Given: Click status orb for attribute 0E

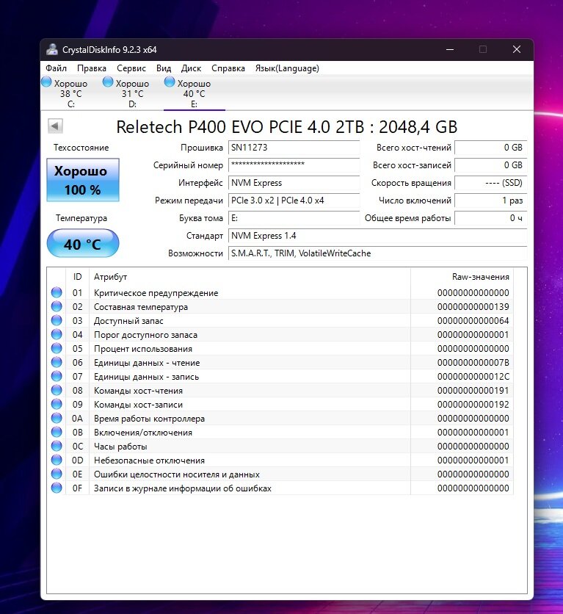Looking at the screenshot, I should pos(57,474).
